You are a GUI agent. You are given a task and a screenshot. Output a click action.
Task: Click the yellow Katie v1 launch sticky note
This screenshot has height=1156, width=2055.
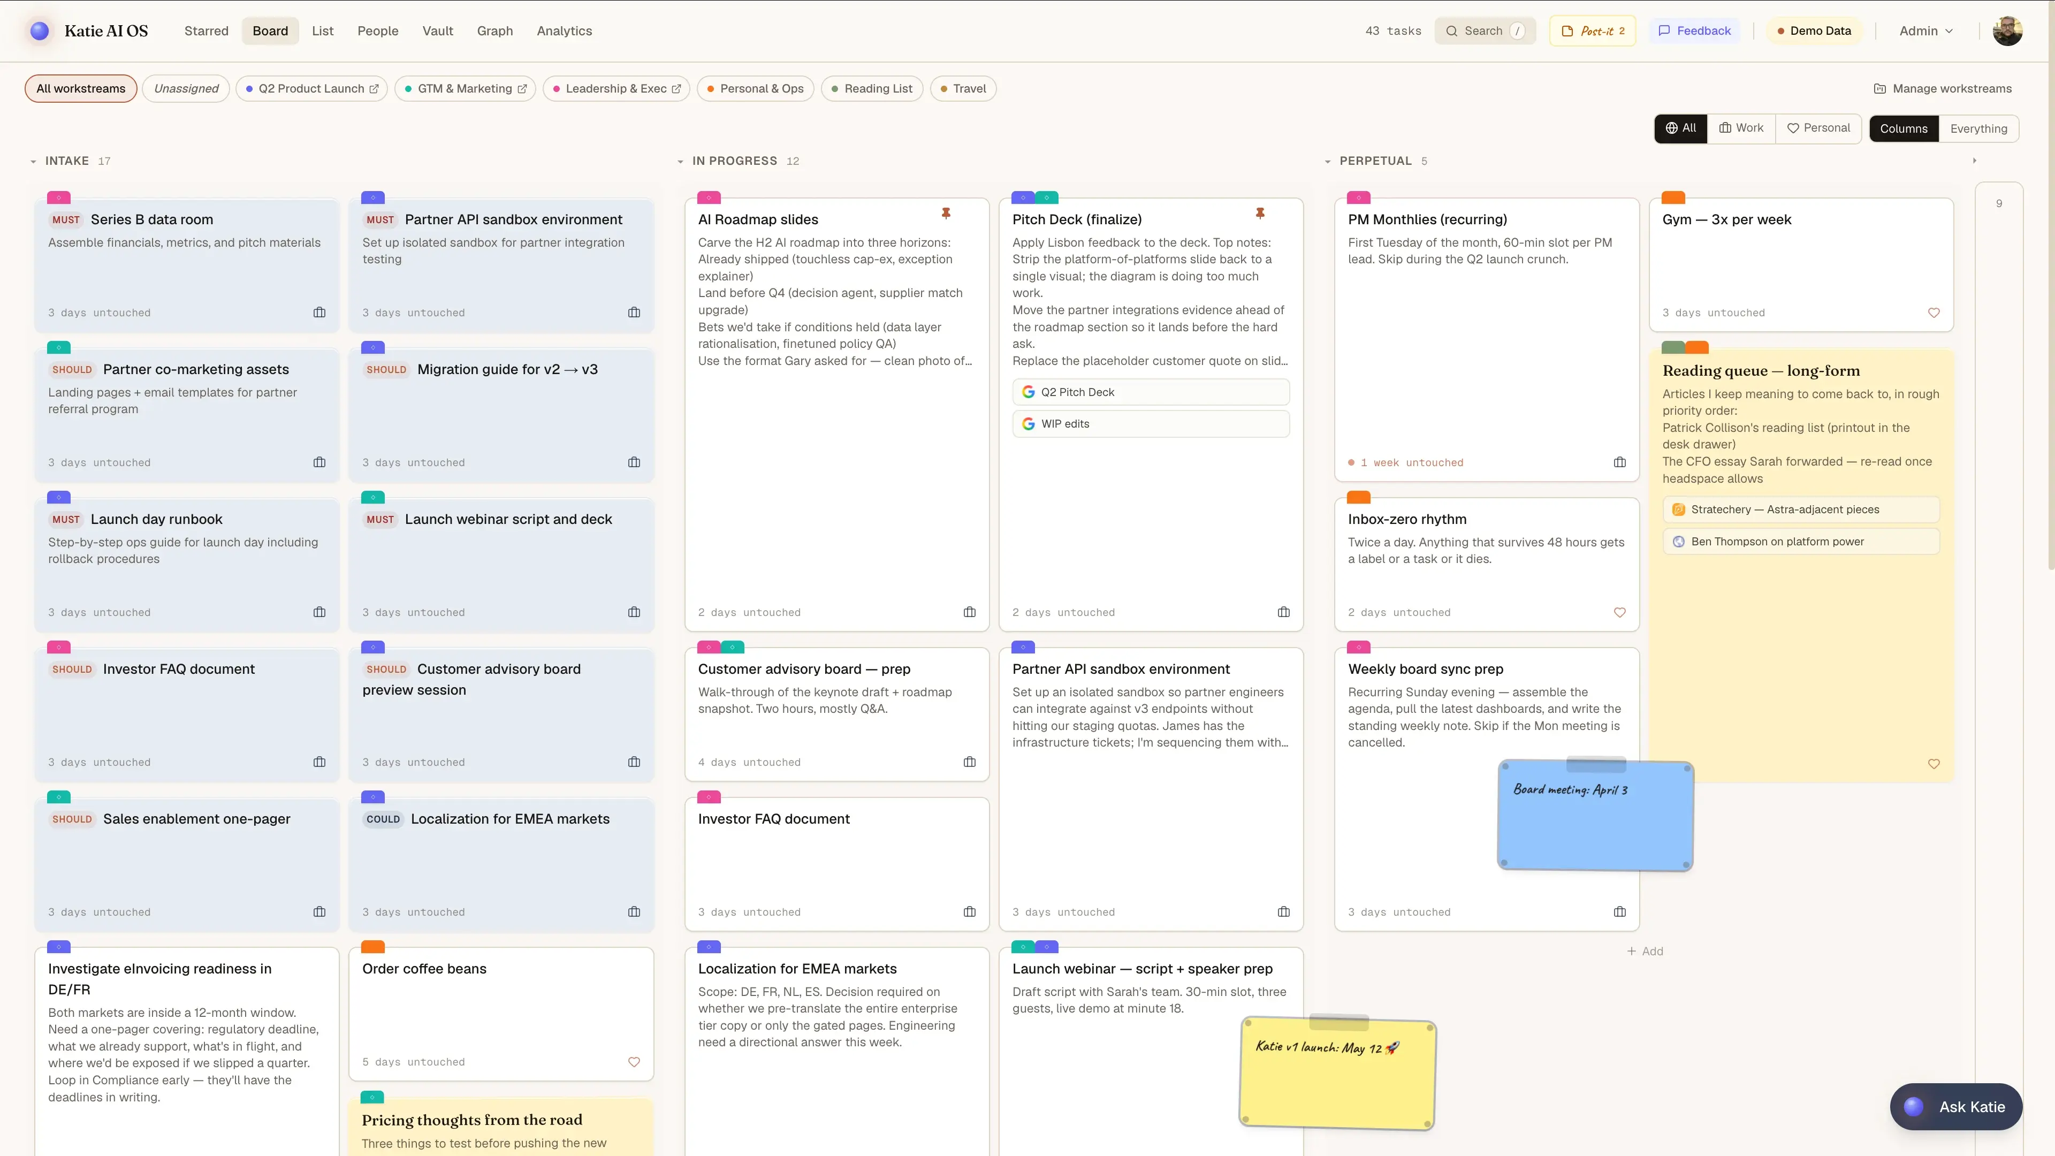tap(1338, 1073)
